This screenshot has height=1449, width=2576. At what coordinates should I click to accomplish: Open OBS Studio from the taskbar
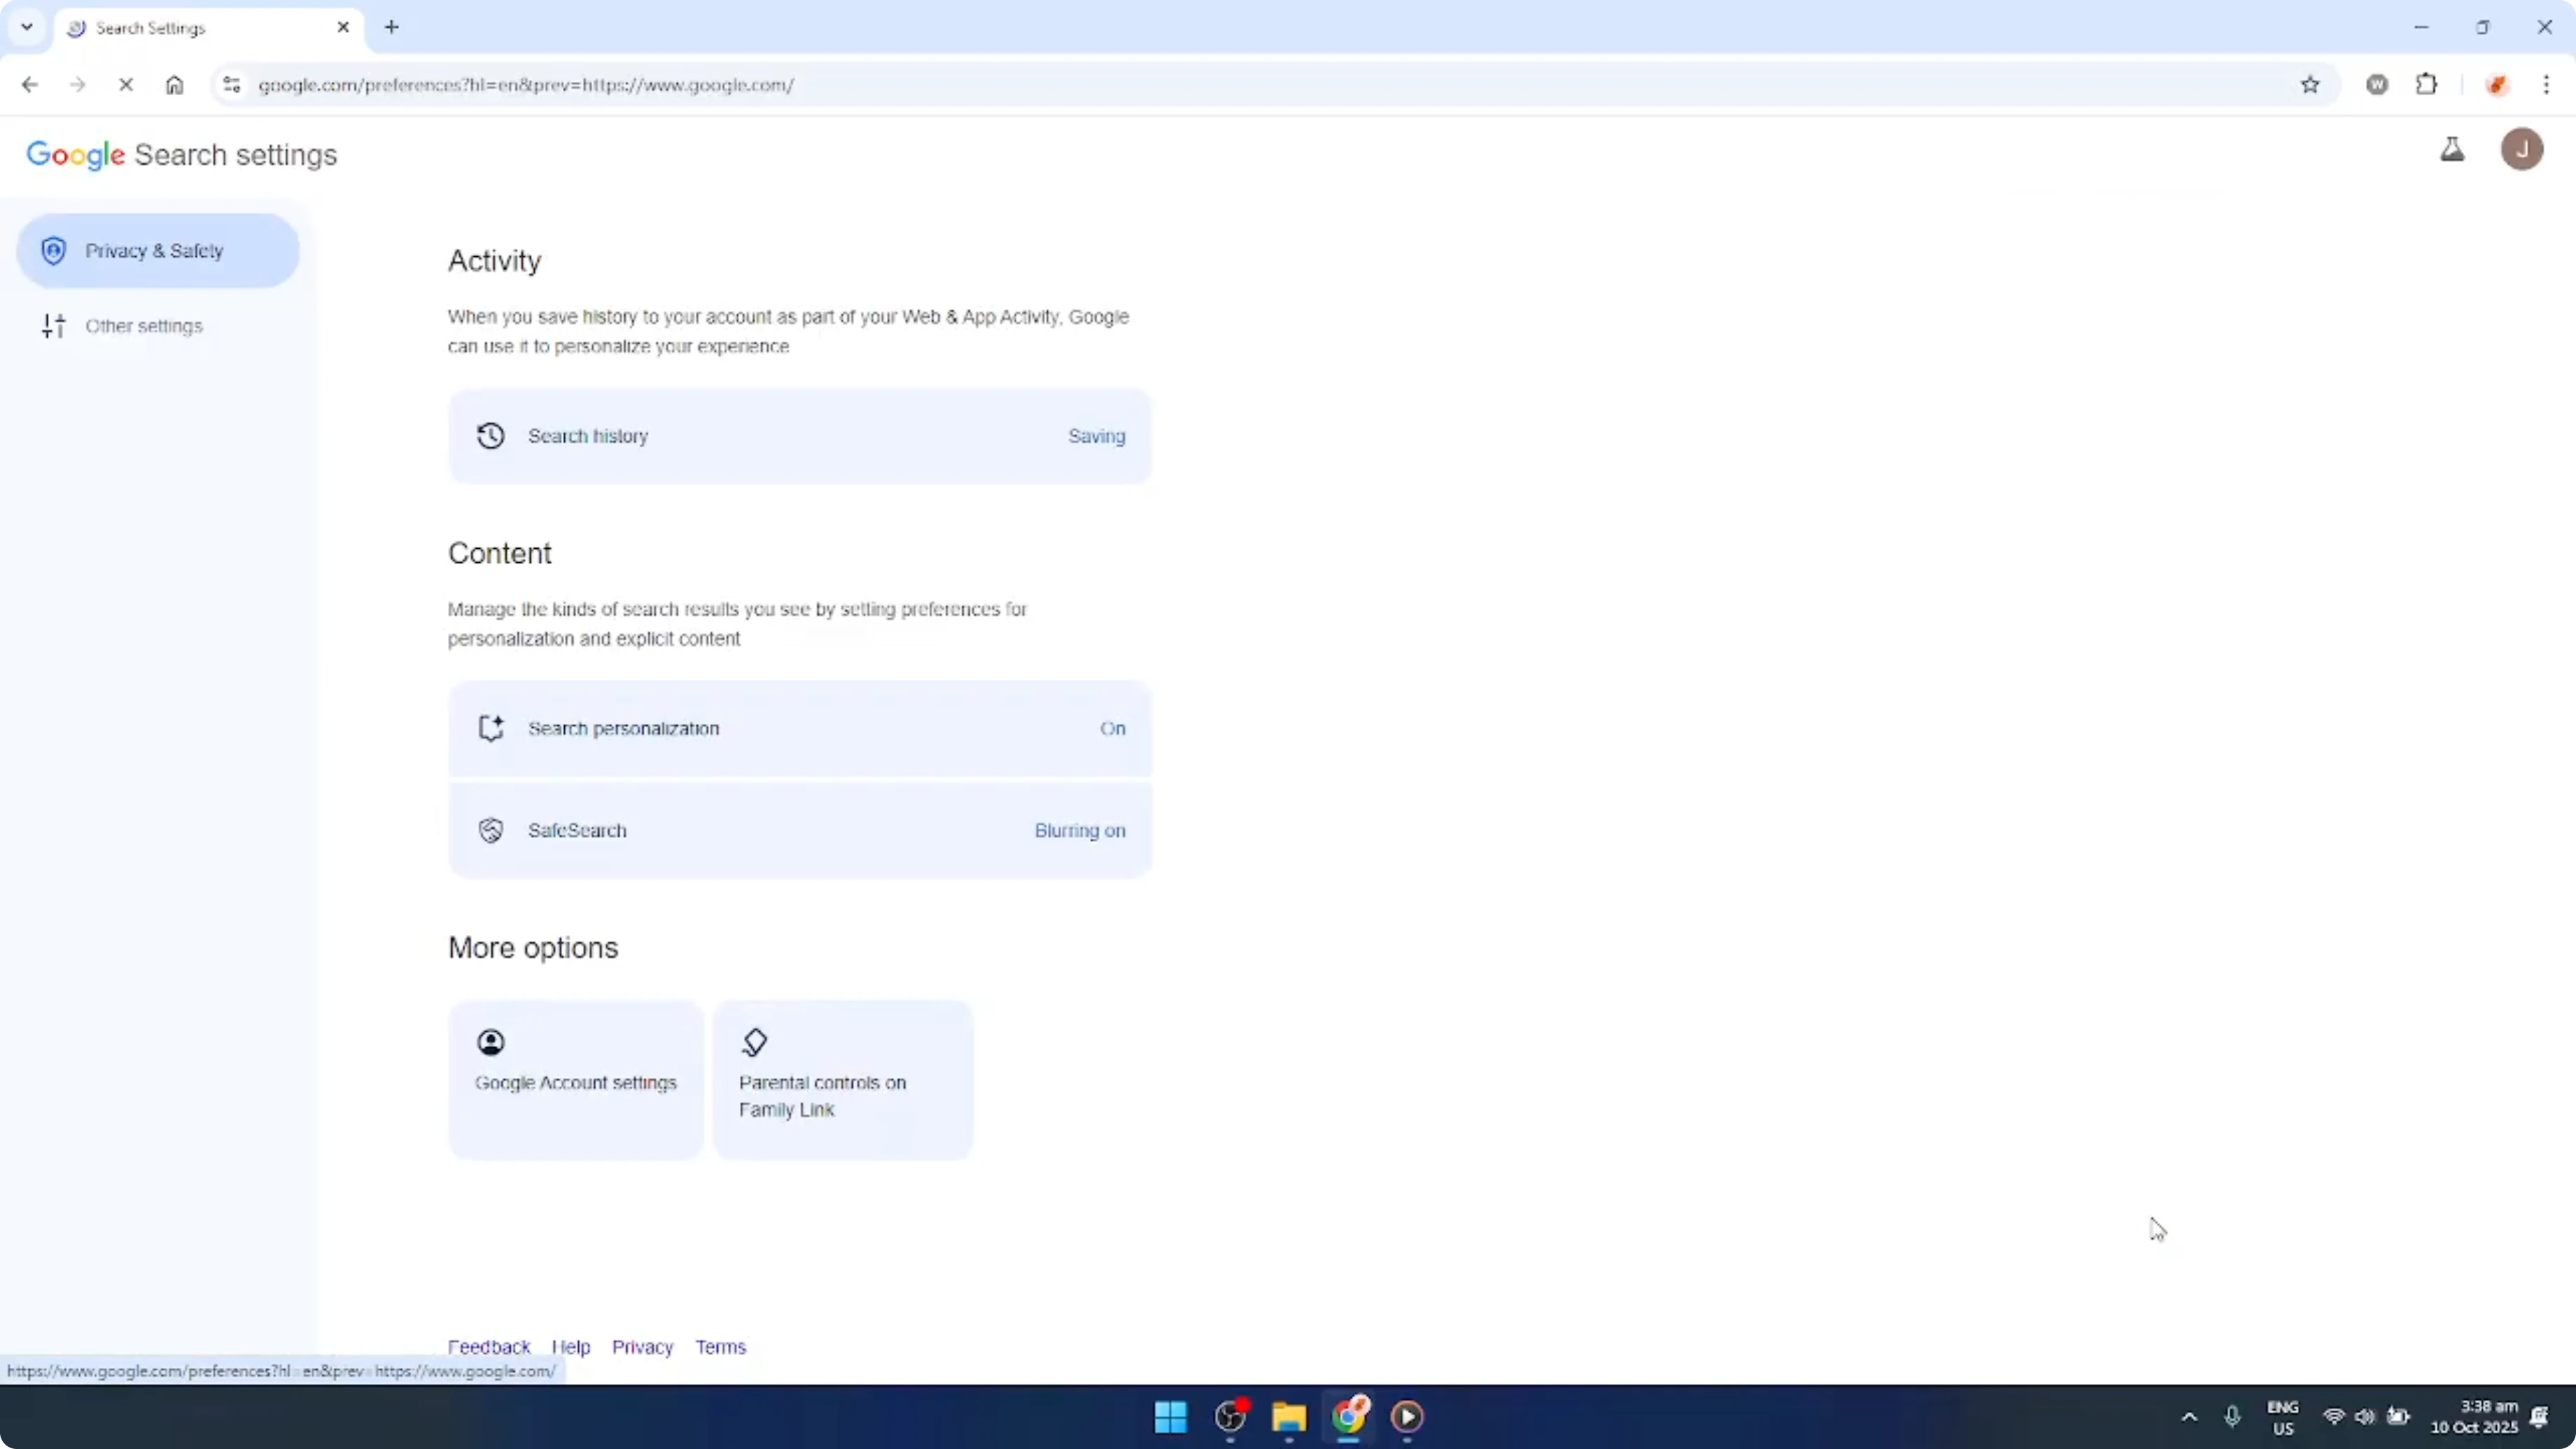click(x=1230, y=1416)
